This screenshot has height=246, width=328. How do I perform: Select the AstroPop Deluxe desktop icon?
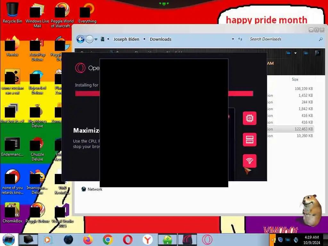pos(37,49)
